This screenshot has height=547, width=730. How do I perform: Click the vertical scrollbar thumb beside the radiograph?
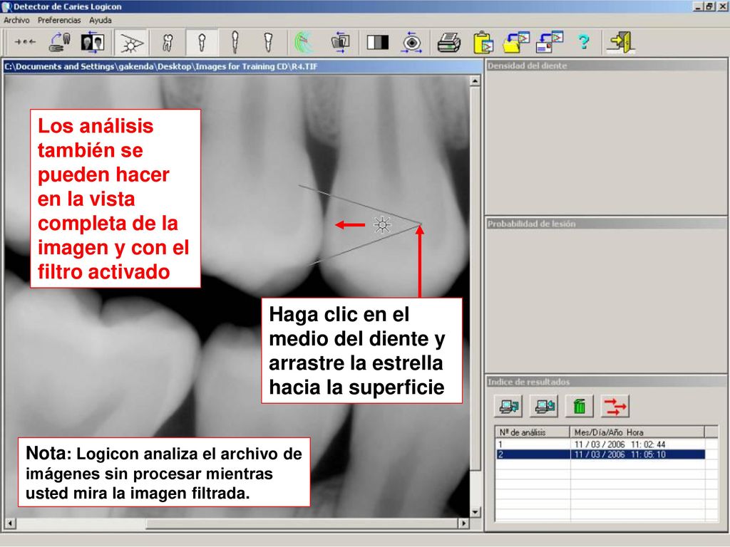[474, 278]
